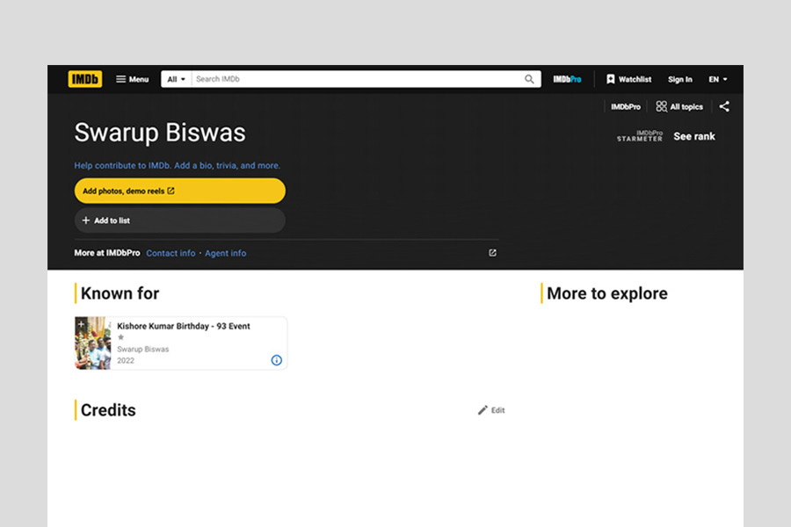
Task: Click the info icon on Kishore Kumar card
Action: click(276, 360)
